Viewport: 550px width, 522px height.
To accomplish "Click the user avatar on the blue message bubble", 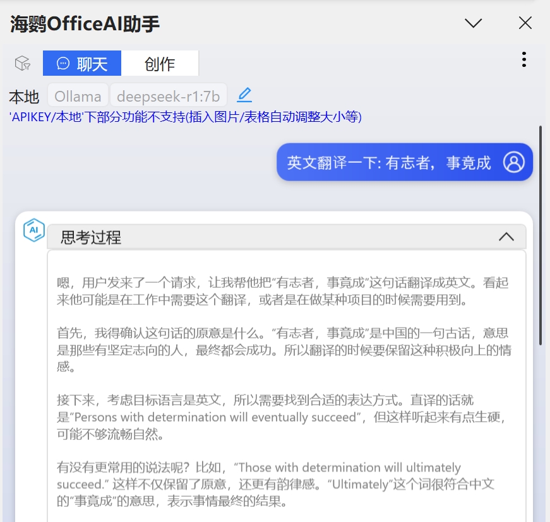I will pyautogui.click(x=513, y=162).
